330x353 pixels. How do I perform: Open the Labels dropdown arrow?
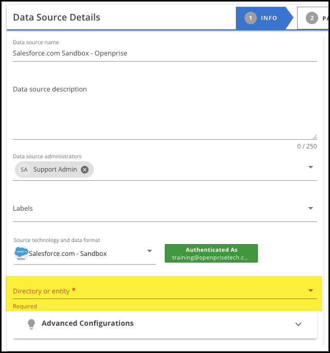coord(310,208)
